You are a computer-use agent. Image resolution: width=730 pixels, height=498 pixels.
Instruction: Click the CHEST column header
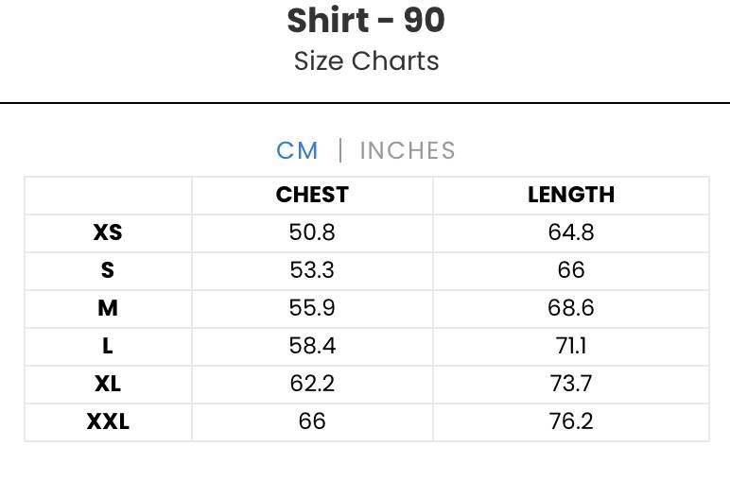tap(312, 195)
